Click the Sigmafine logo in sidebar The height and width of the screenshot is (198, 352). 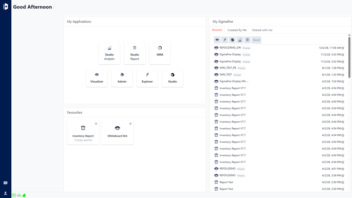6,7
